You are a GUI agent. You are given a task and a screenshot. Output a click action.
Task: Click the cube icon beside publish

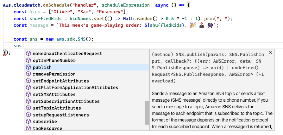pos(28,67)
